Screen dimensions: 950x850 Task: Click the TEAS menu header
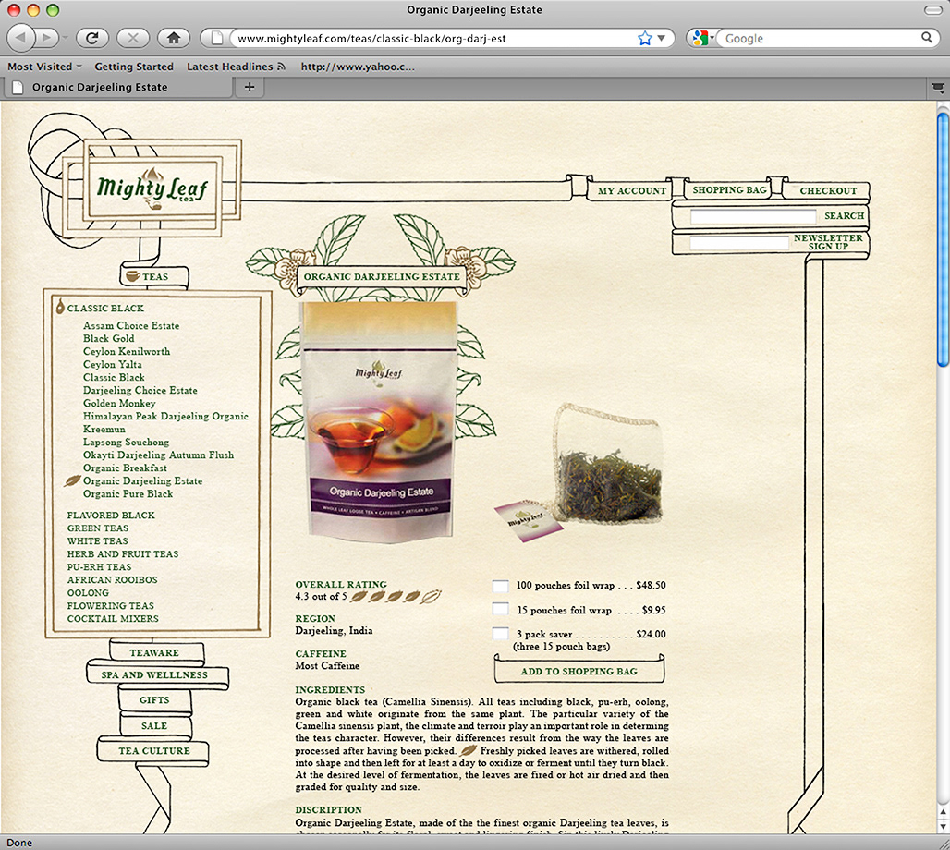(x=155, y=276)
